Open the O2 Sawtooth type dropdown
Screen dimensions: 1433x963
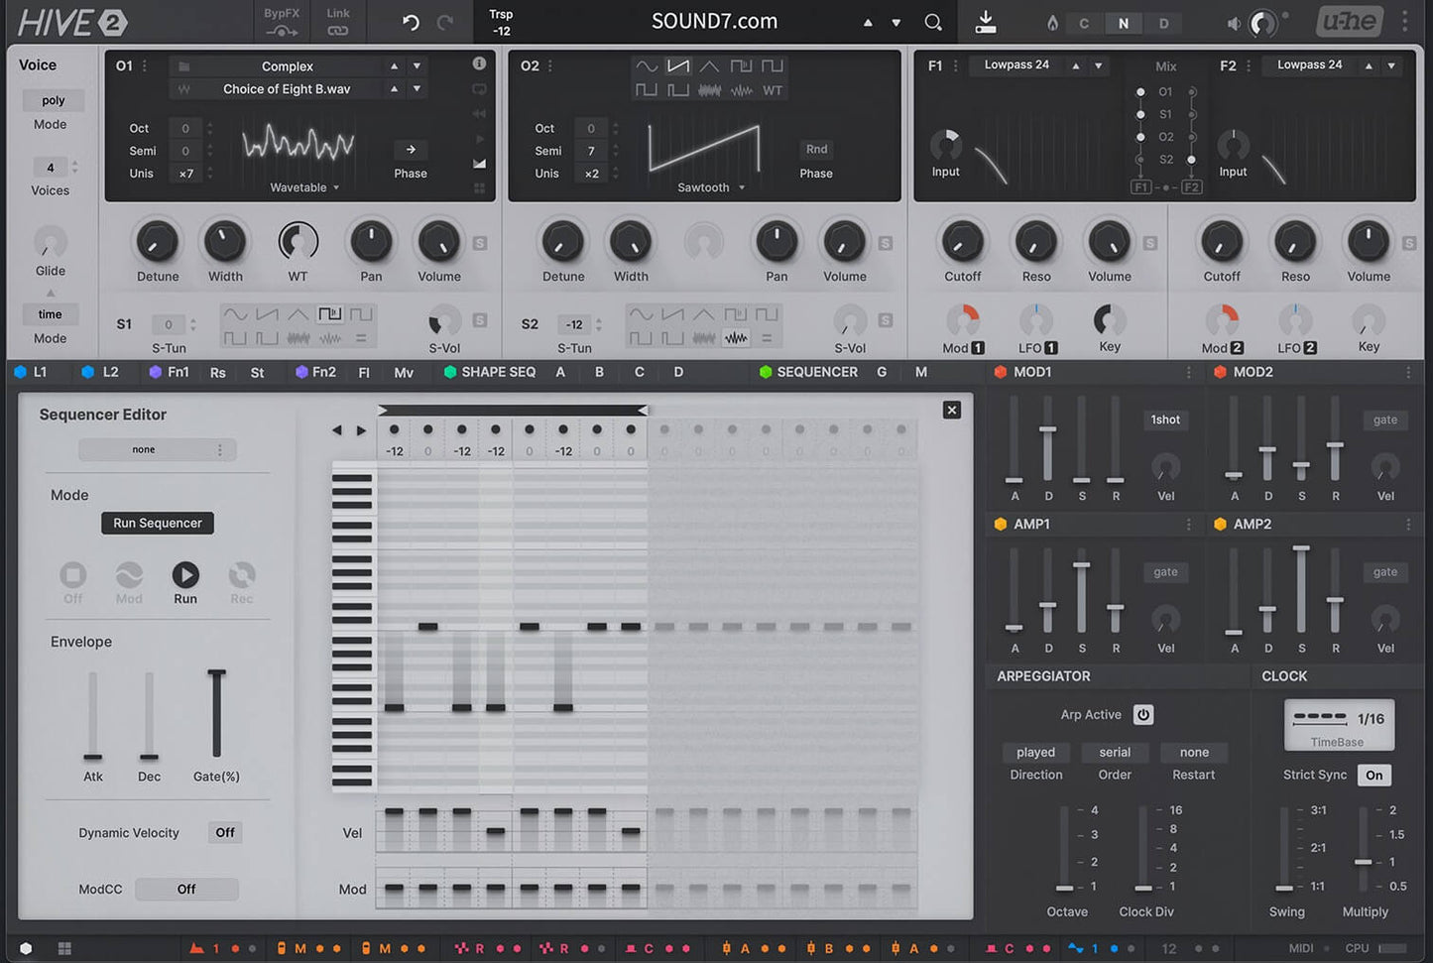pos(709,187)
